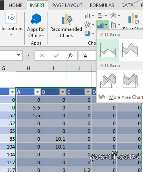Cancel formula entry with the X icon
The image size is (143, 172).
pyautogui.click(x=42, y=56)
